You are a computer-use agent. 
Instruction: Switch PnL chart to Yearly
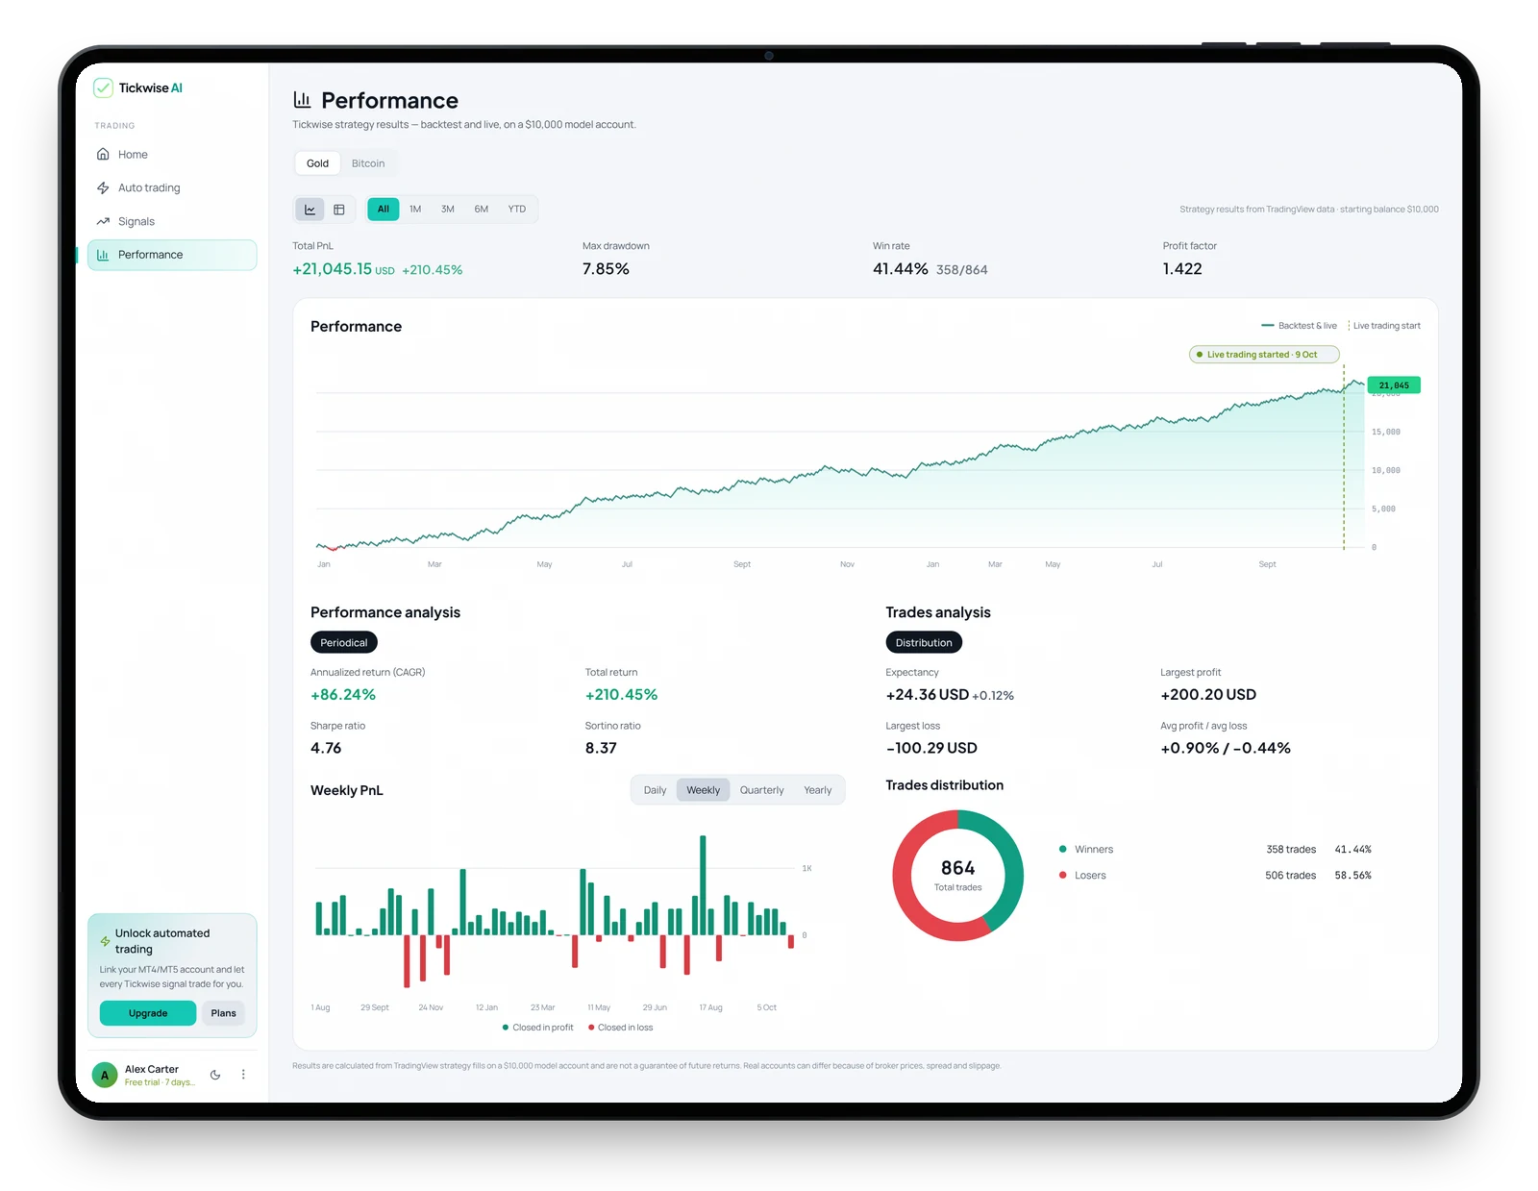point(818,790)
